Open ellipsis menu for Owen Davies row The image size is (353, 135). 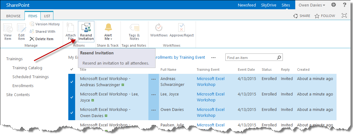[x=153, y=110]
